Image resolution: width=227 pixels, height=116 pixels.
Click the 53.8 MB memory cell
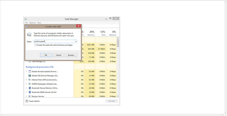90,53
